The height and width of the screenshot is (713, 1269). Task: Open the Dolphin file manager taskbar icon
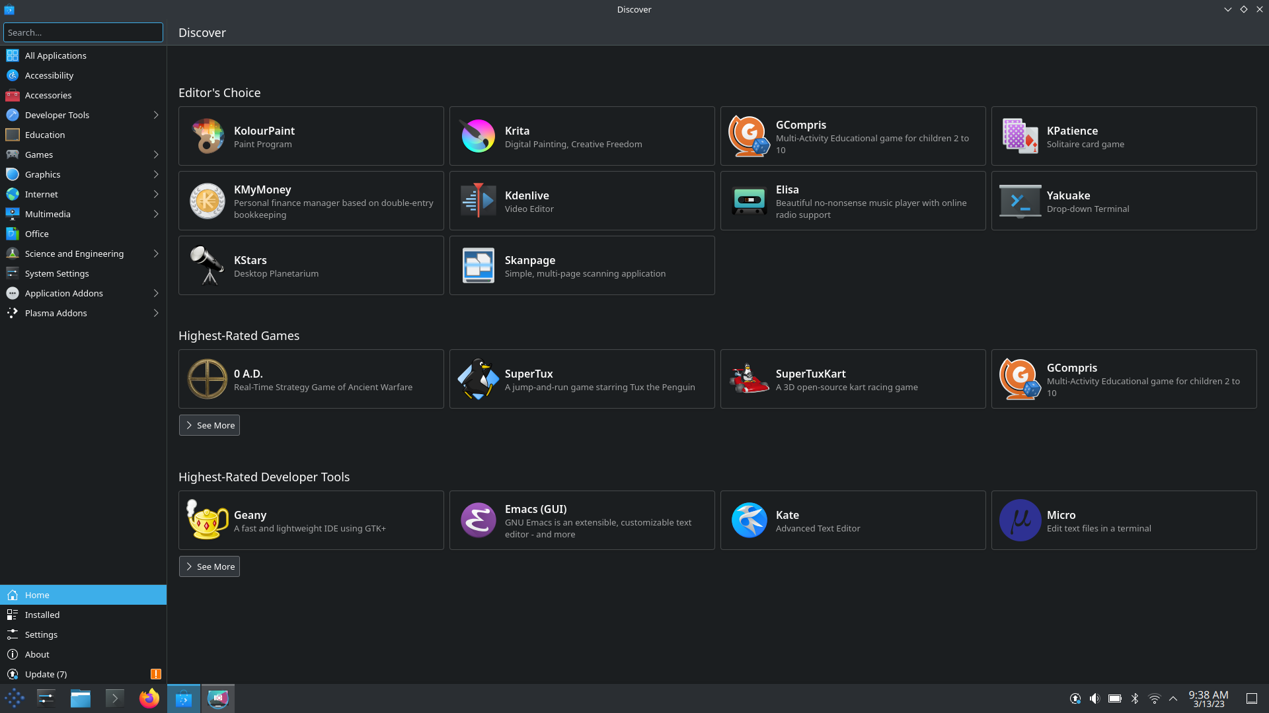pyautogui.click(x=81, y=698)
